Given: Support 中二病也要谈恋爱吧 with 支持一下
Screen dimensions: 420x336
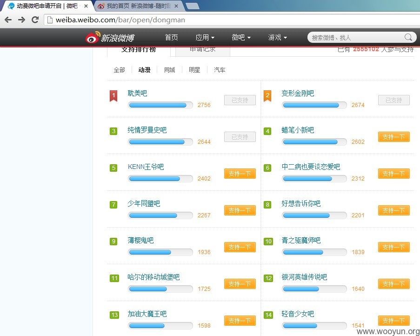Looking at the screenshot, I should pos(394,174).
